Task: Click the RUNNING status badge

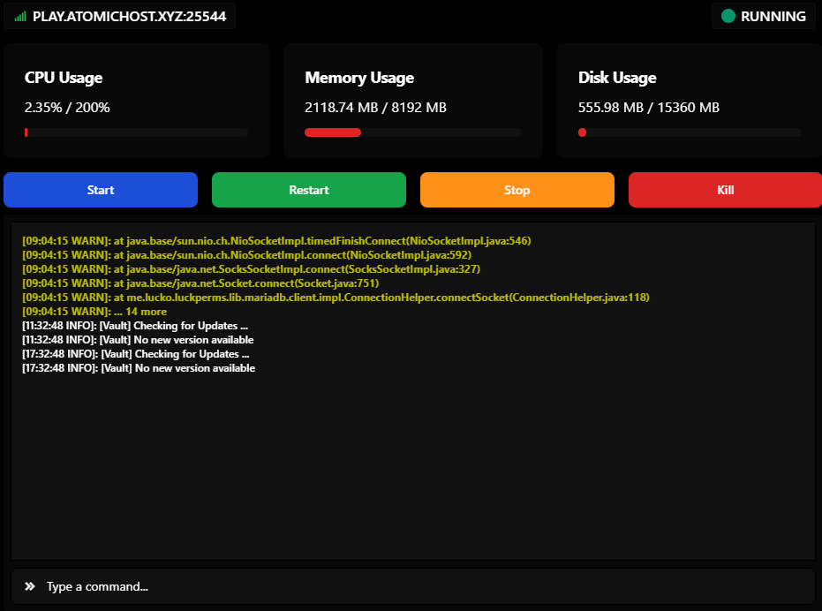Action: tap(763, 16)
